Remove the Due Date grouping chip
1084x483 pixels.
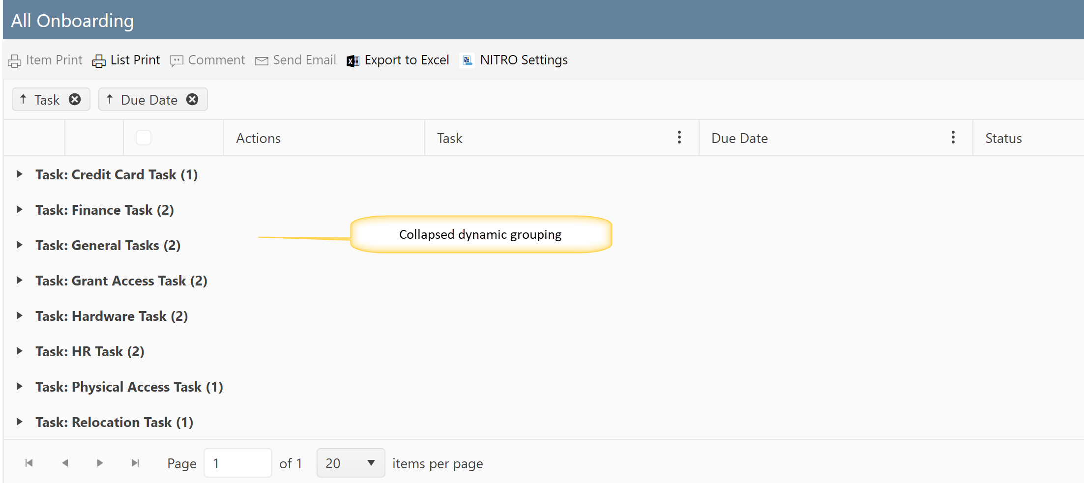[x=192, y=99]
